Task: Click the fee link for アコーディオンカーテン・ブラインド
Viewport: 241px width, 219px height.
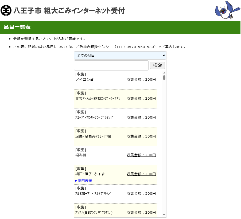Action: coord(141,118)
